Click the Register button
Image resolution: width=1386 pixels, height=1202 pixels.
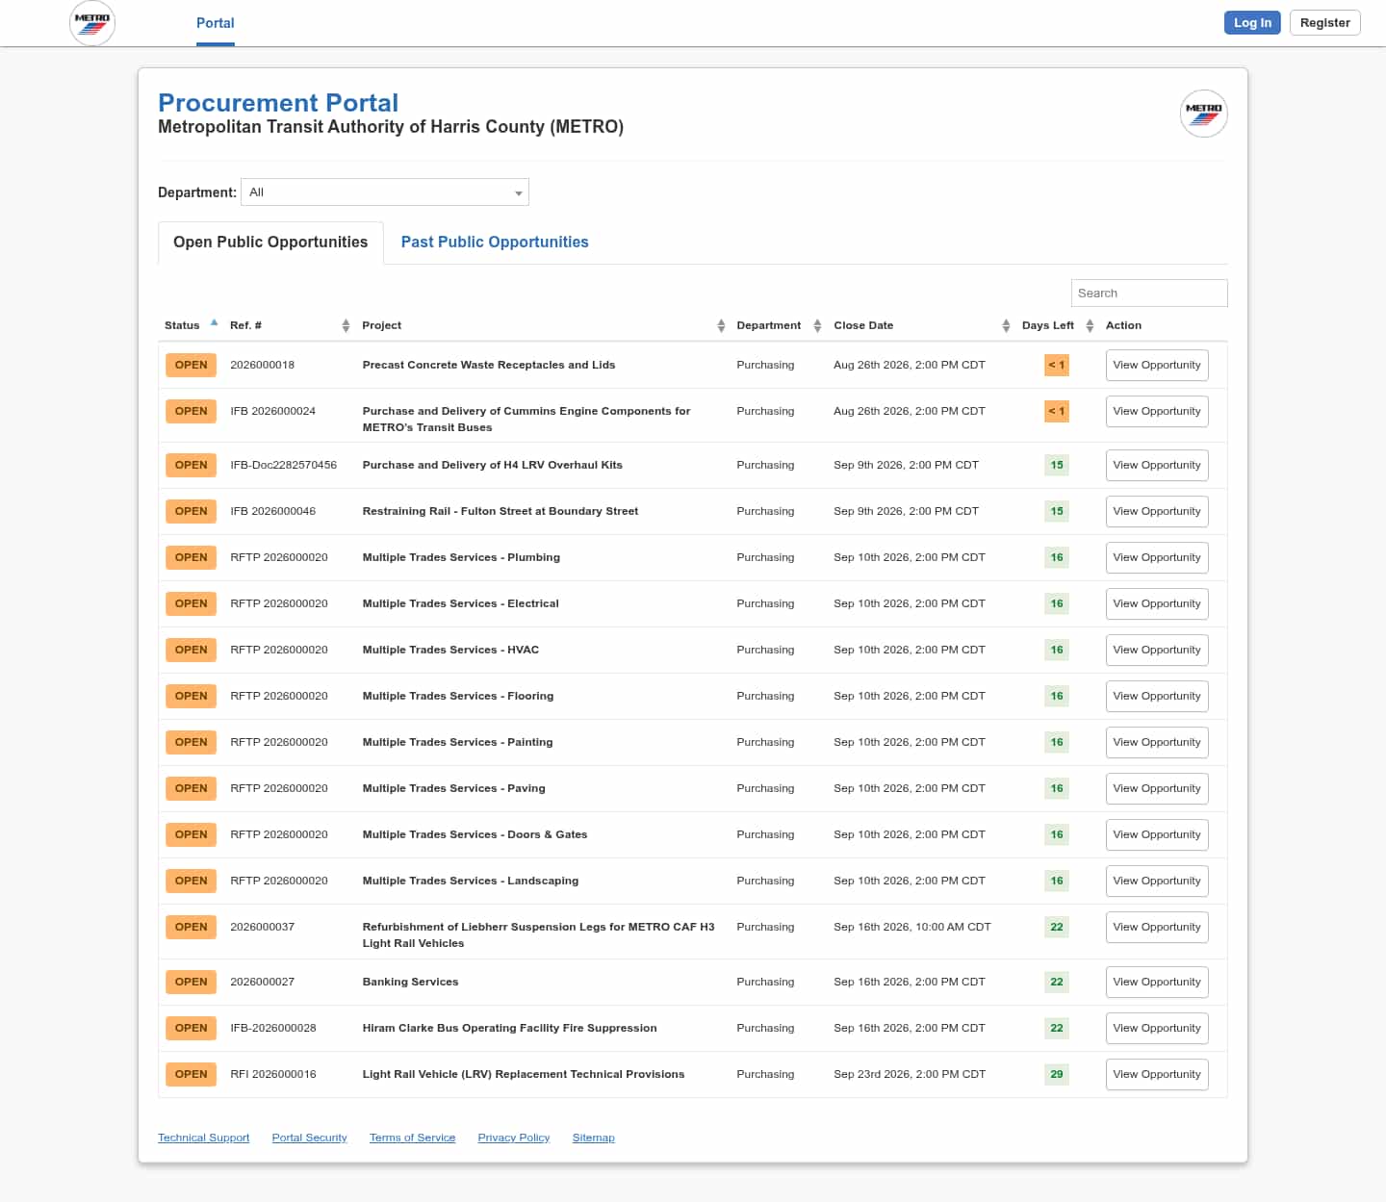[1325, 23]
